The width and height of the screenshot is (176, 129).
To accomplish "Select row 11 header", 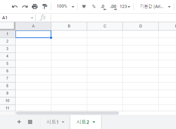I will pyautogui.click(x=7, y=108).
